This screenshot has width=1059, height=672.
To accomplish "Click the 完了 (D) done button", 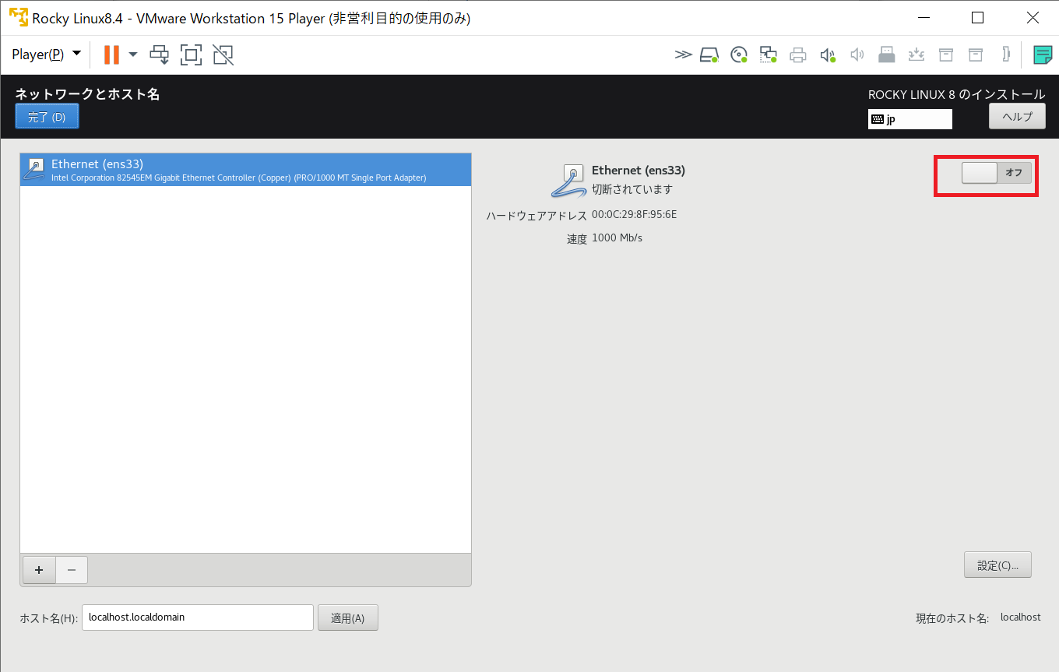I will [47, 117].
